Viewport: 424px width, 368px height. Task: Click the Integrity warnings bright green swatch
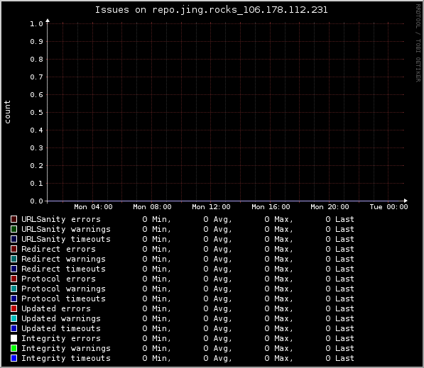13,348
